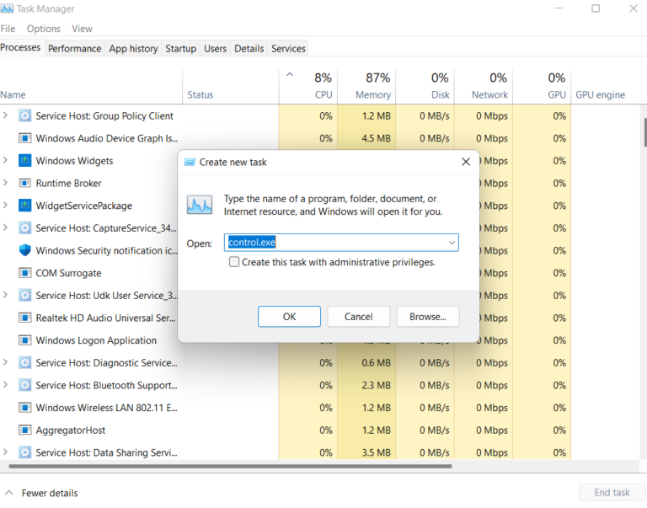Expand Service Host: Data Sharing Service row
Screen dimensions: 647x508
[x=5, y=452]
